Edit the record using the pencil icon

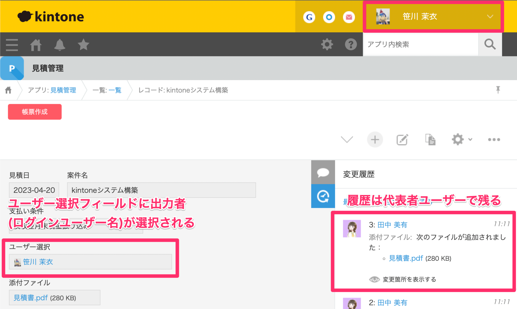402,139
